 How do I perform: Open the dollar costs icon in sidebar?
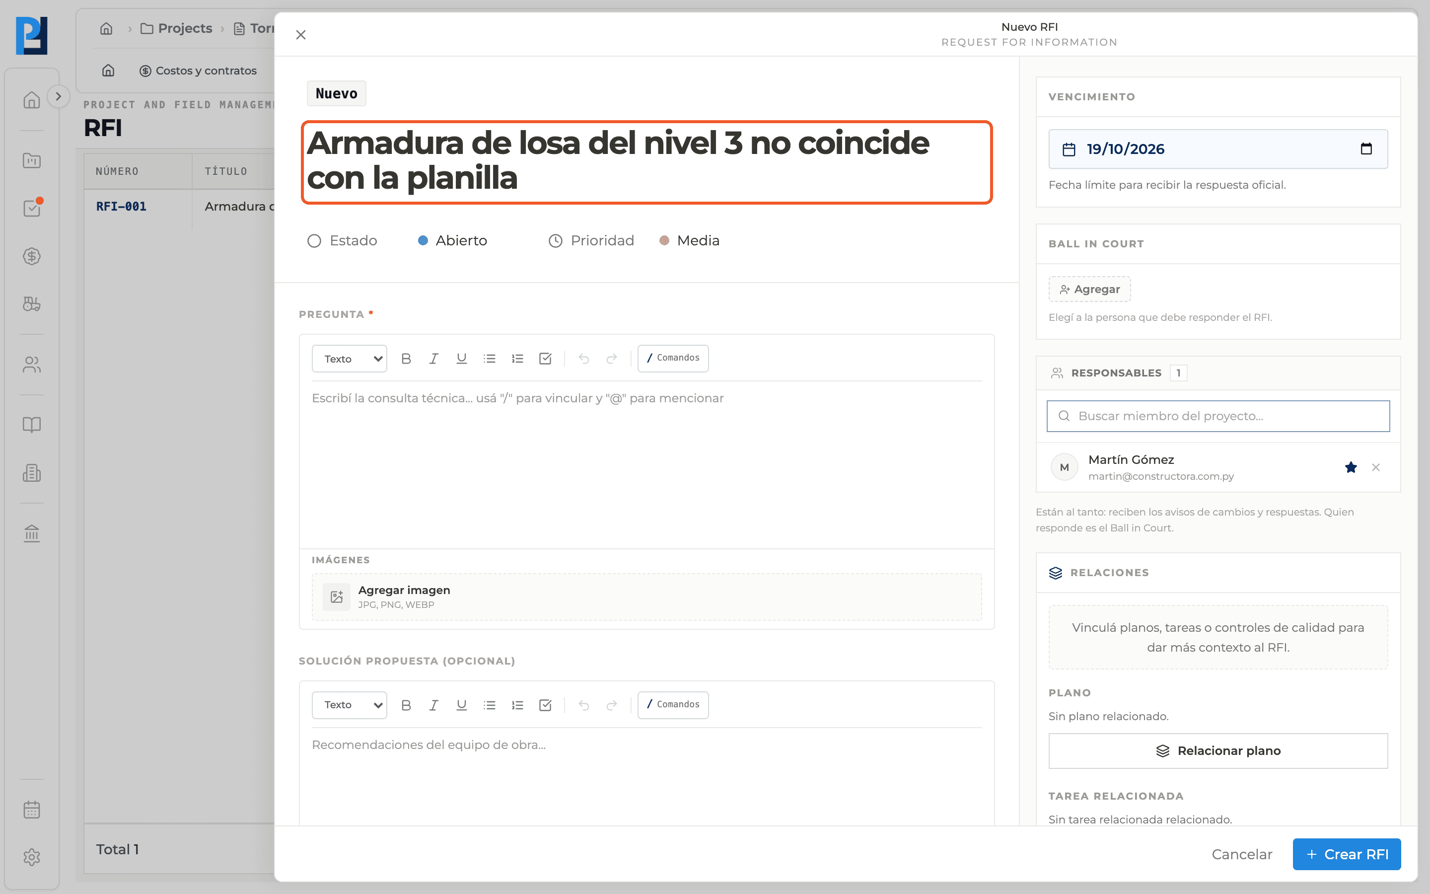pyautogui.click(x=32, y=256)
